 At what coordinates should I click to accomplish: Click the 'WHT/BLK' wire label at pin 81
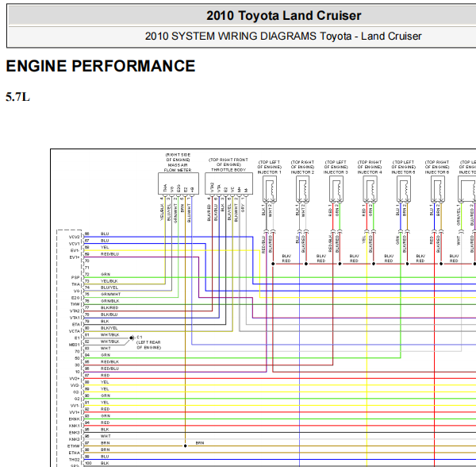110,334
